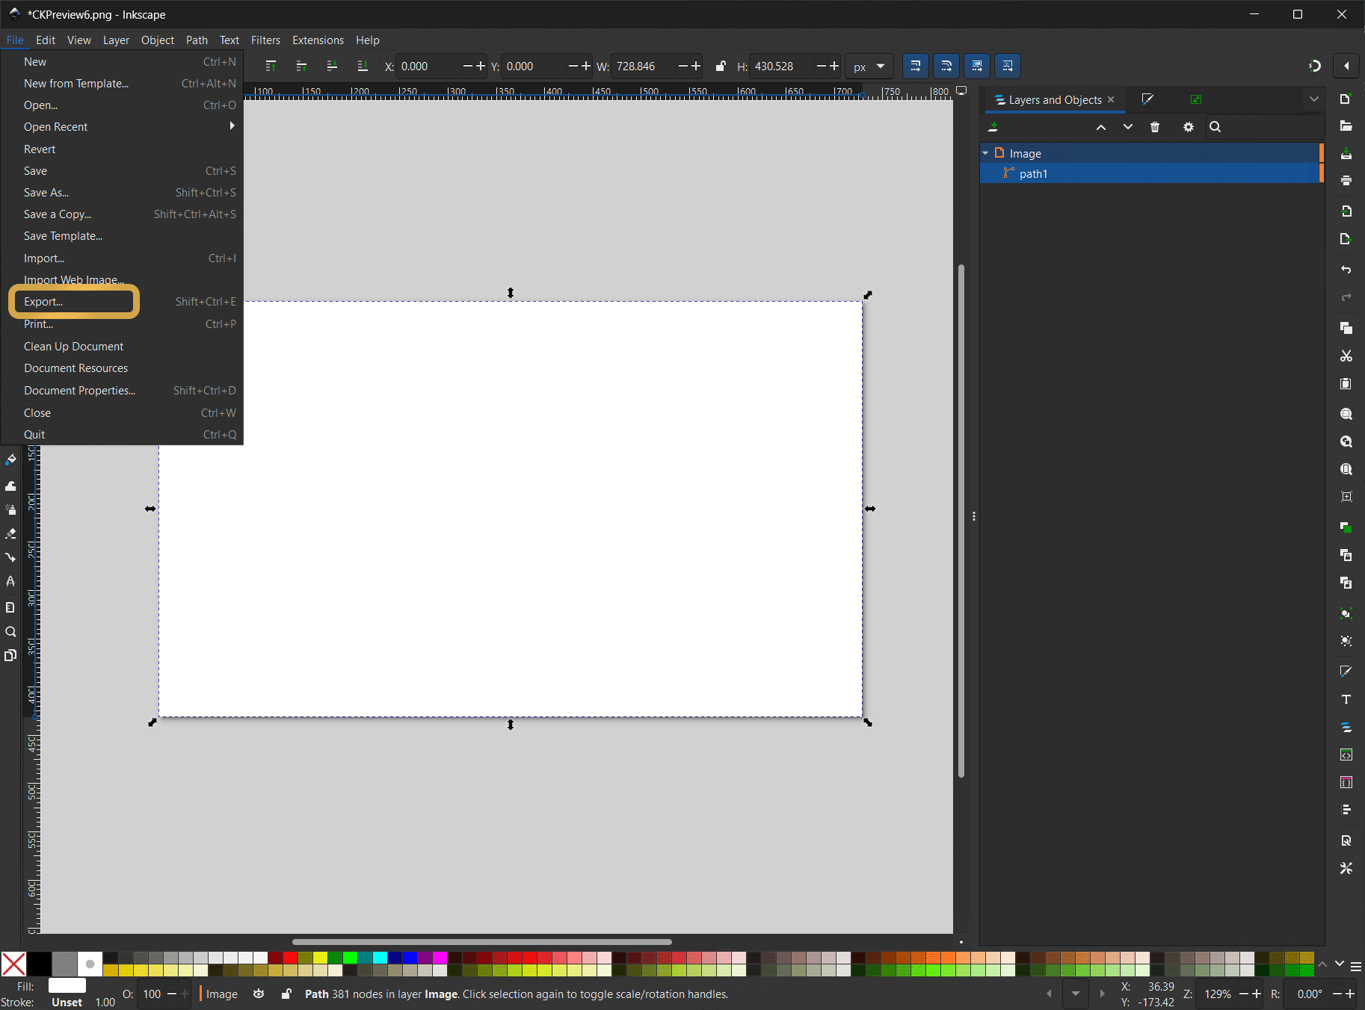Open the px units dropdown
The height and width of the screenshot is (1010, 1365).
(869, 66)
